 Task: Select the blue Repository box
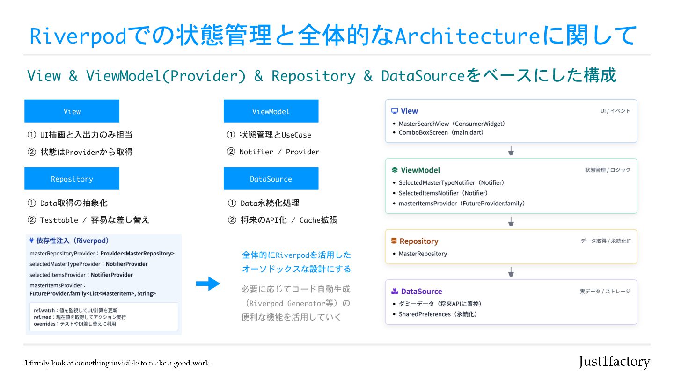pyautogui.click(x=72, y=179)
